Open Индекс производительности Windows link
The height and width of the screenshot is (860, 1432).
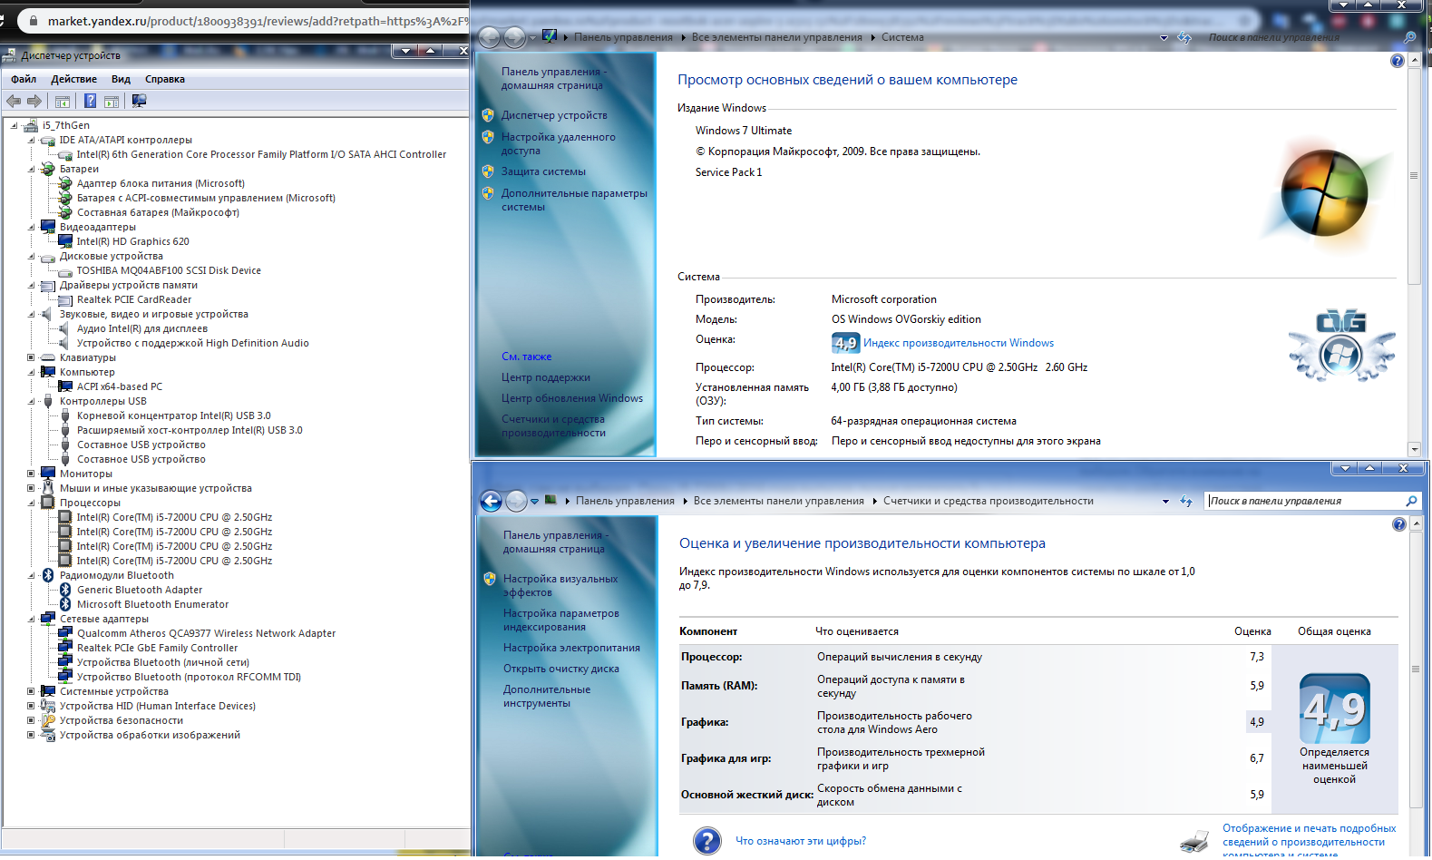click(x=959, y=343)
